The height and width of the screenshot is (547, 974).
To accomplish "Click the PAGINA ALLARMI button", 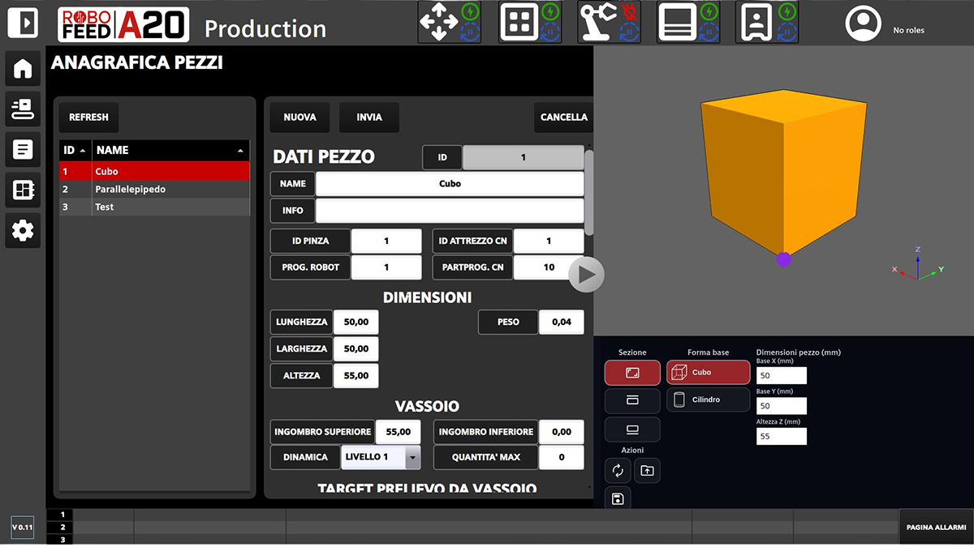I will (936, 528).
